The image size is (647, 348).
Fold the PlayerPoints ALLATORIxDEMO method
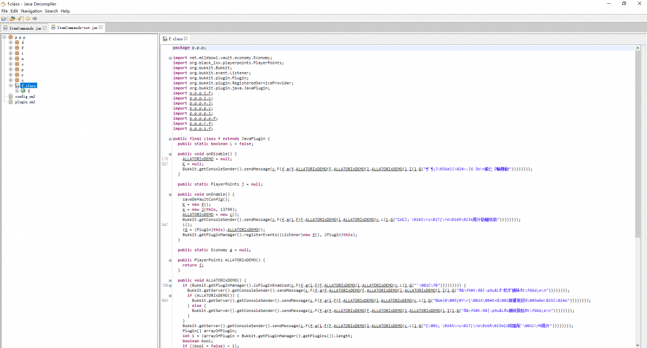click(170, 260)
